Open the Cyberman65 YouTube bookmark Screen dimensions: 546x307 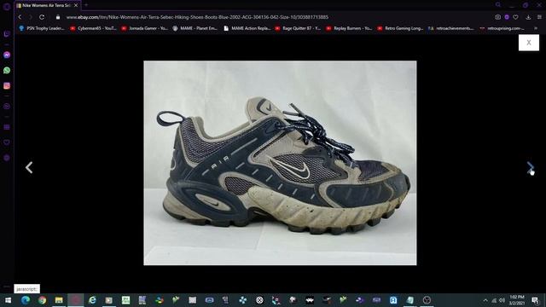coord(93,28)
